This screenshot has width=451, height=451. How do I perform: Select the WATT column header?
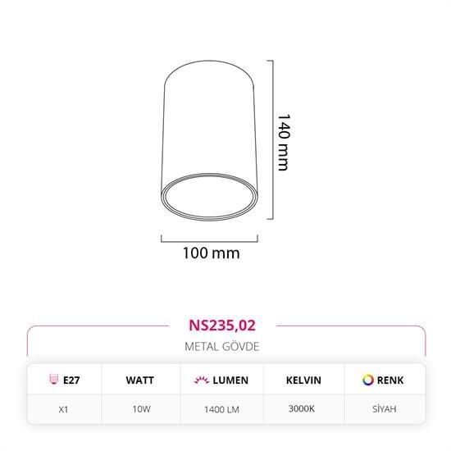click(x=141, y=380)
